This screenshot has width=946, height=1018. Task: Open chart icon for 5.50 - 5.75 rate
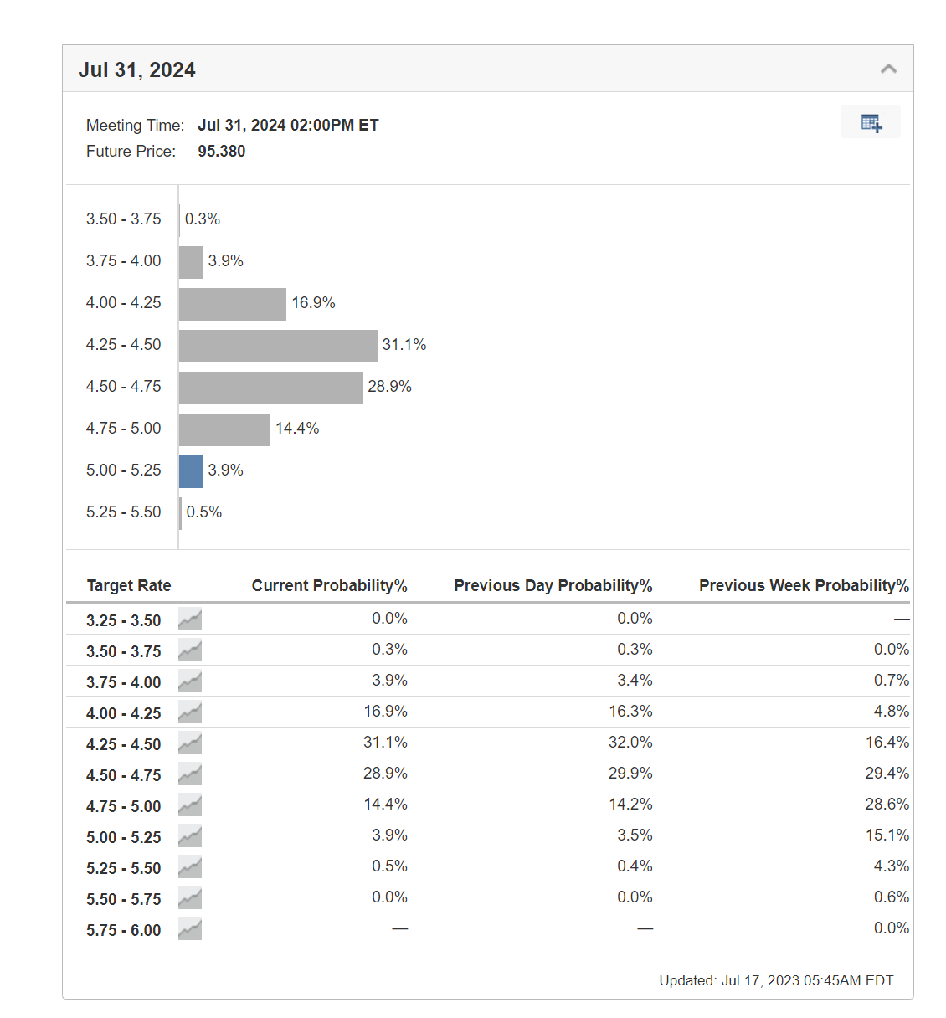[190, 898]
